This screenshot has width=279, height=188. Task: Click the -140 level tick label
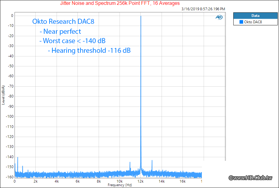click(9, 157)
